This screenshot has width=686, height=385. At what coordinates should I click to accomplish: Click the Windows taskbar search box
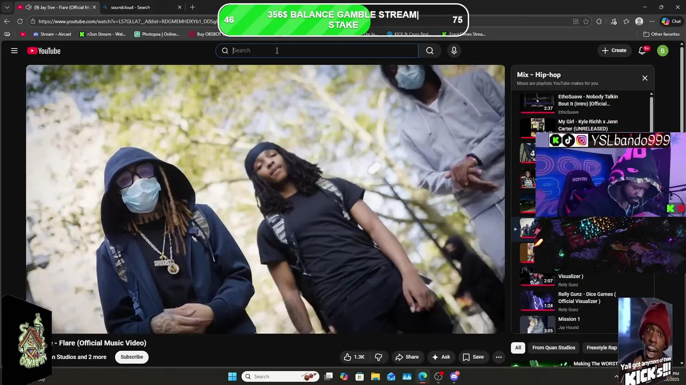[280, 376]
